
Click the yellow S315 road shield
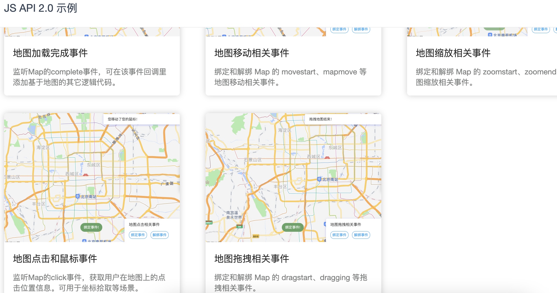[256, 236]
